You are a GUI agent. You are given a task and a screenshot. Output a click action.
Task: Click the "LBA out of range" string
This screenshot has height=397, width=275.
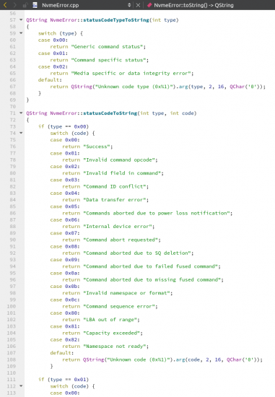tap(110, 320)
